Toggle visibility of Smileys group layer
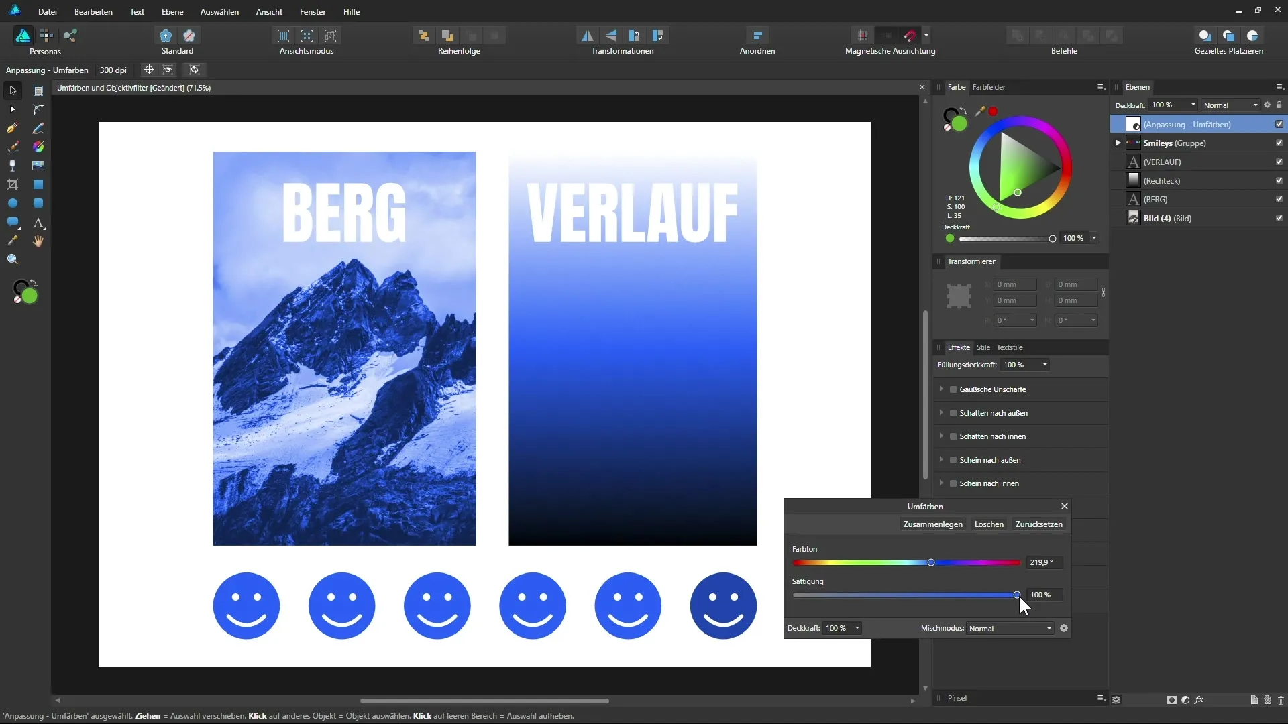The height and width of the screenshot is (724, 1288). [1279, 143]
